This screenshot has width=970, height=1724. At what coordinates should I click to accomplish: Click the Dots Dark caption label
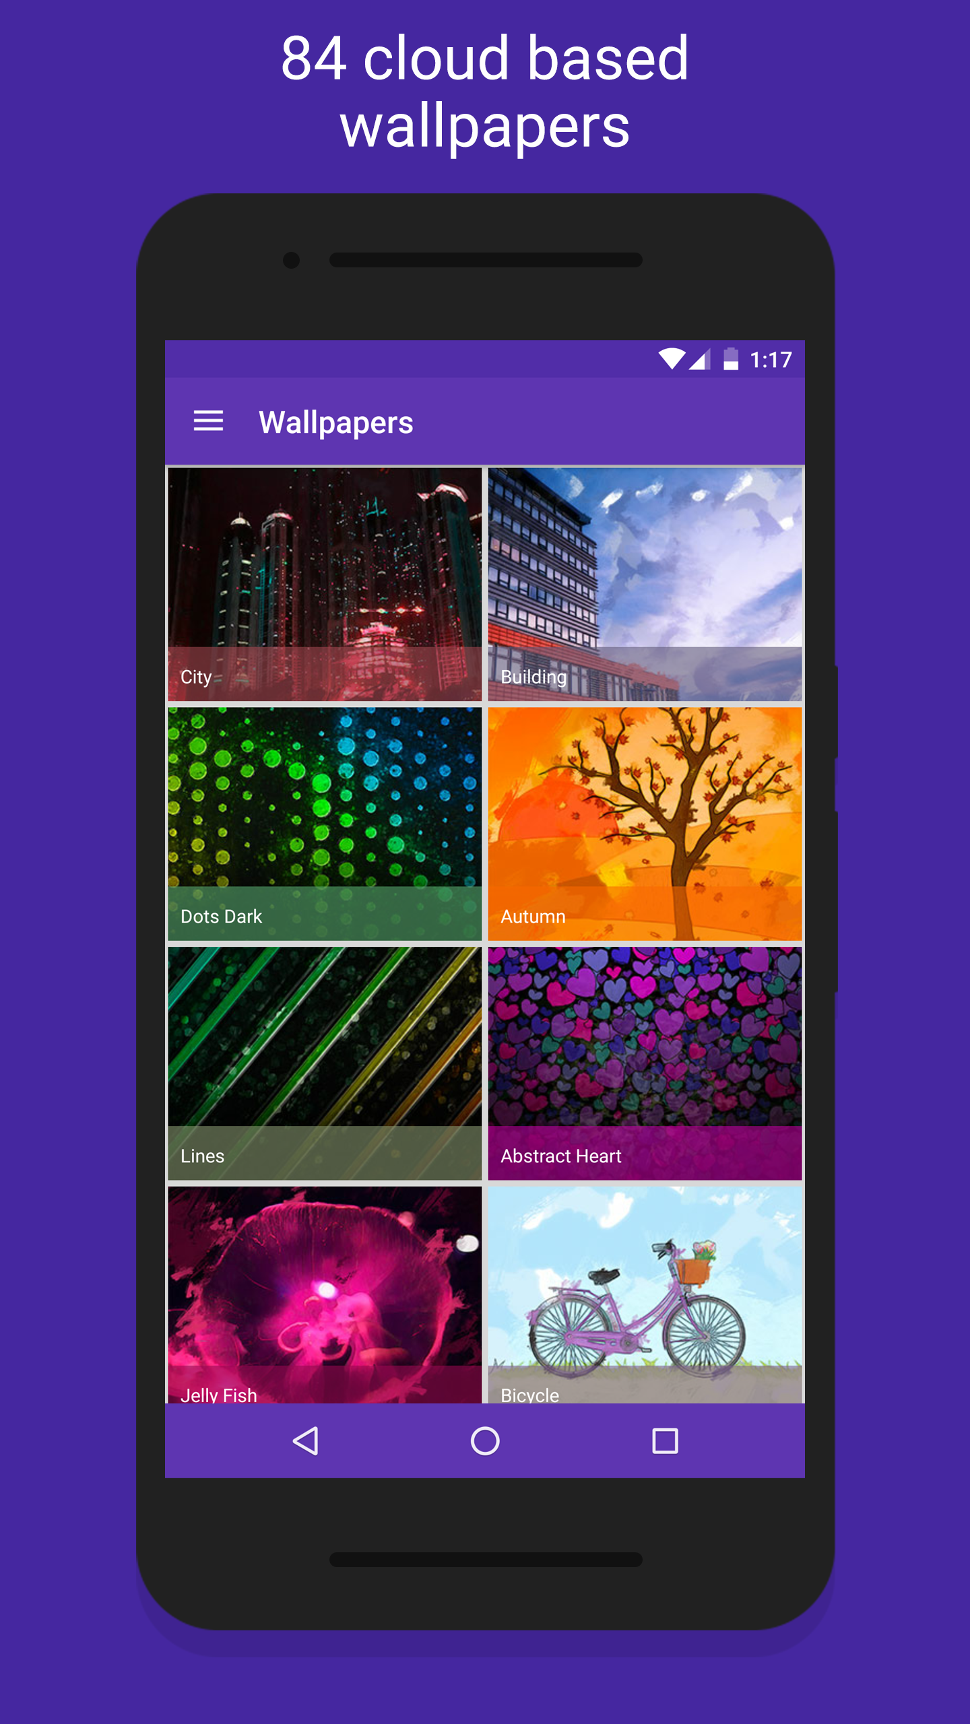click(221, 916)
